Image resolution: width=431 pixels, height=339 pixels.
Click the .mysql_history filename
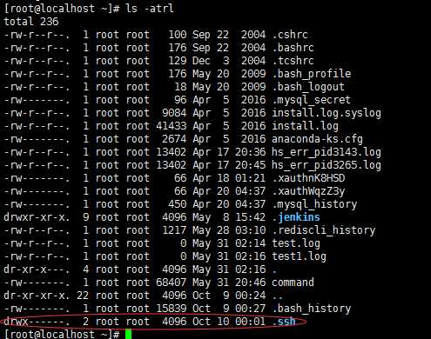314,204
